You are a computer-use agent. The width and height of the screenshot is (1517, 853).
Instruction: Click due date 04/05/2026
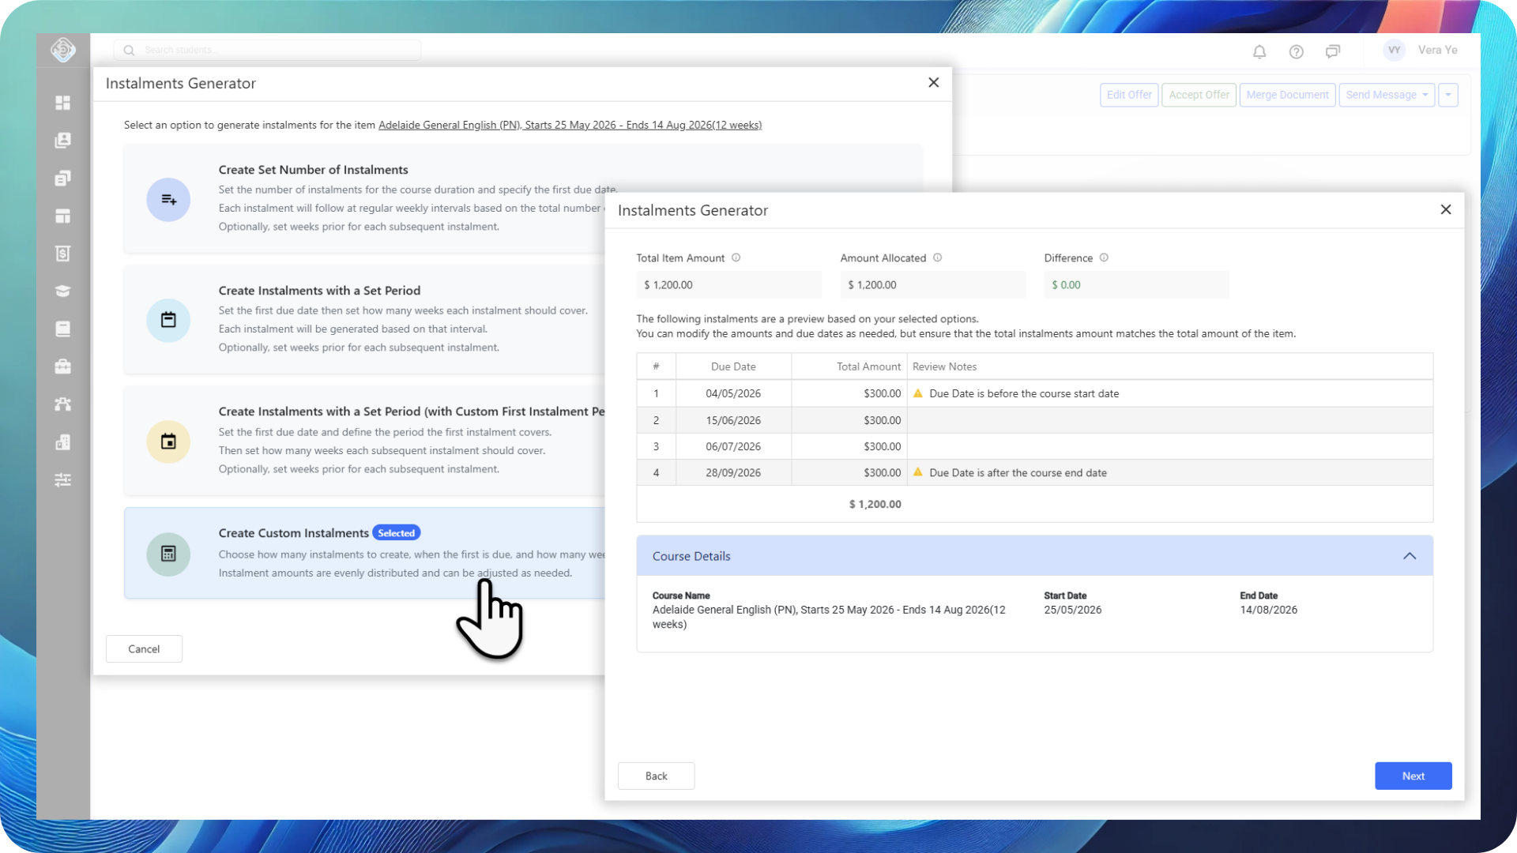point(733,393)
